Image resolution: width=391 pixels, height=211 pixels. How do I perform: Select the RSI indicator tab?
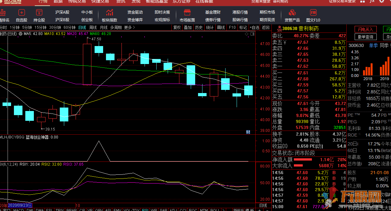tap(145, 209)
